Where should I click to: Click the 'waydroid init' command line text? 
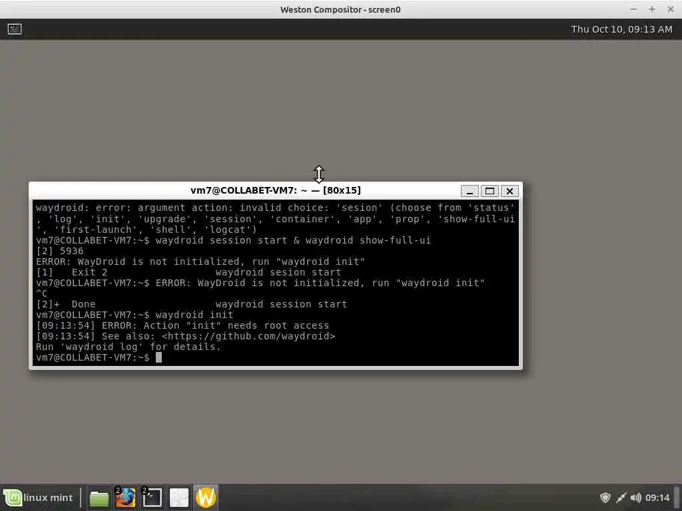194,315
